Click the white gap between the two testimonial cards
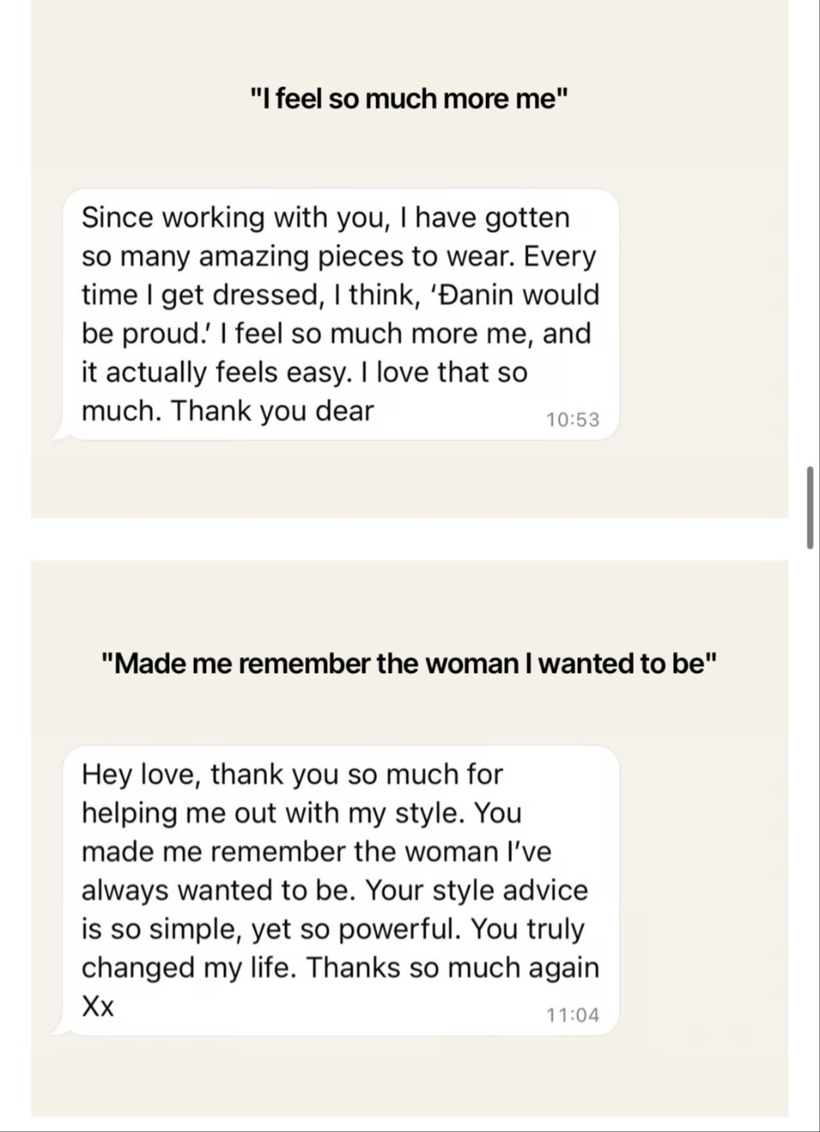The height and width of the screenshot is (1132, 820). (409, 539)
